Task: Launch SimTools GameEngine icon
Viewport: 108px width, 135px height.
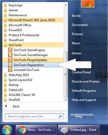Action: 10,50
